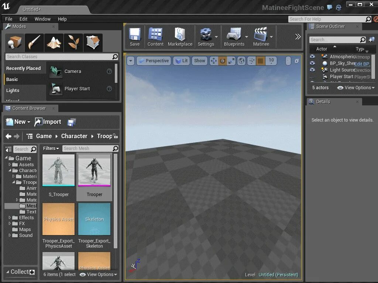Click the Add Collection plus icon
378x283 pixels.
coord(32,272)
